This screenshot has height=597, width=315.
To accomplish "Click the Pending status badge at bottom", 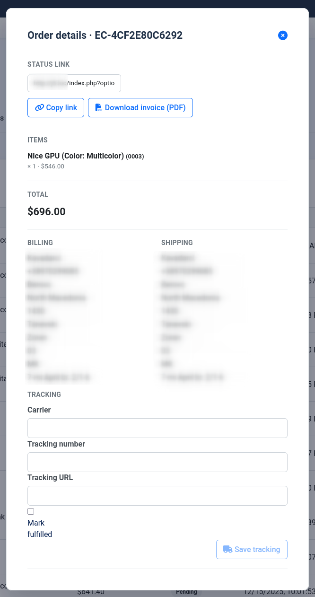I will click(186, 591).
